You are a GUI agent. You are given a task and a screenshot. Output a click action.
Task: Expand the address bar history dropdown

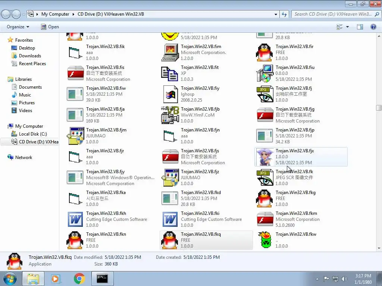point(276,15)
